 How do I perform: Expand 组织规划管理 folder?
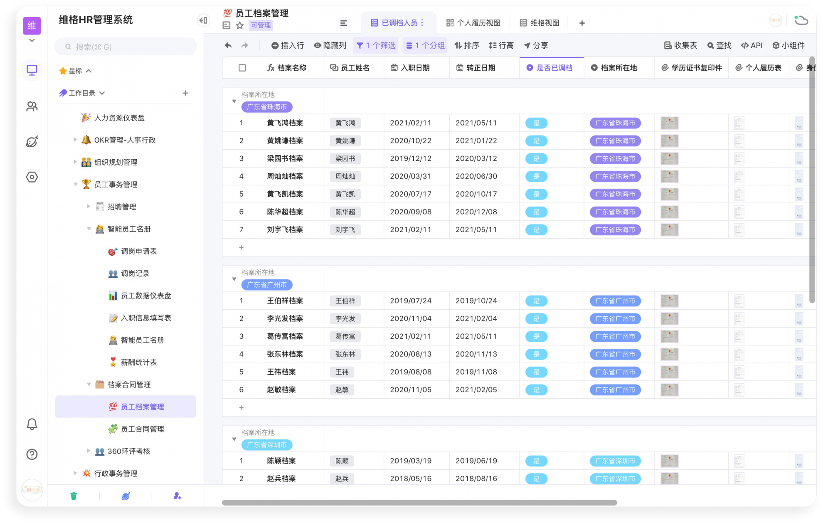(x=75, y=162)
